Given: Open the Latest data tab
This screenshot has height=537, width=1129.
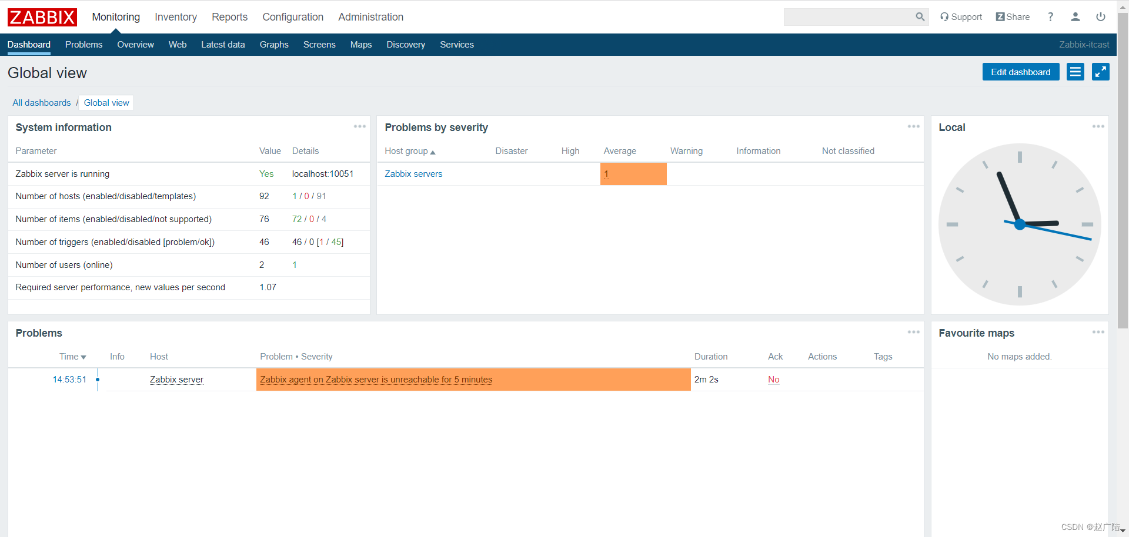Looking at the screenshot, I should 223,45.
